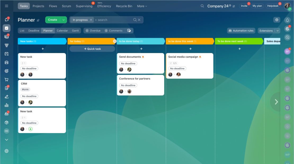The width and height of the screenshot is (294, 164).
Task: Open the Scrum tab
Action: click(x=66, y=6)
